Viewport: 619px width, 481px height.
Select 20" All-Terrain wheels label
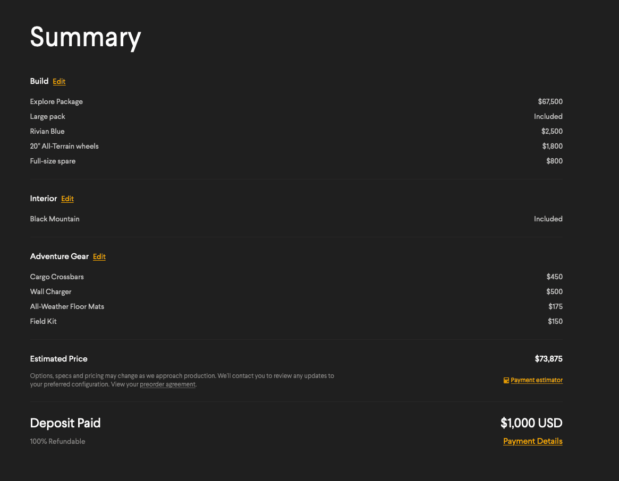pos(64,146)
